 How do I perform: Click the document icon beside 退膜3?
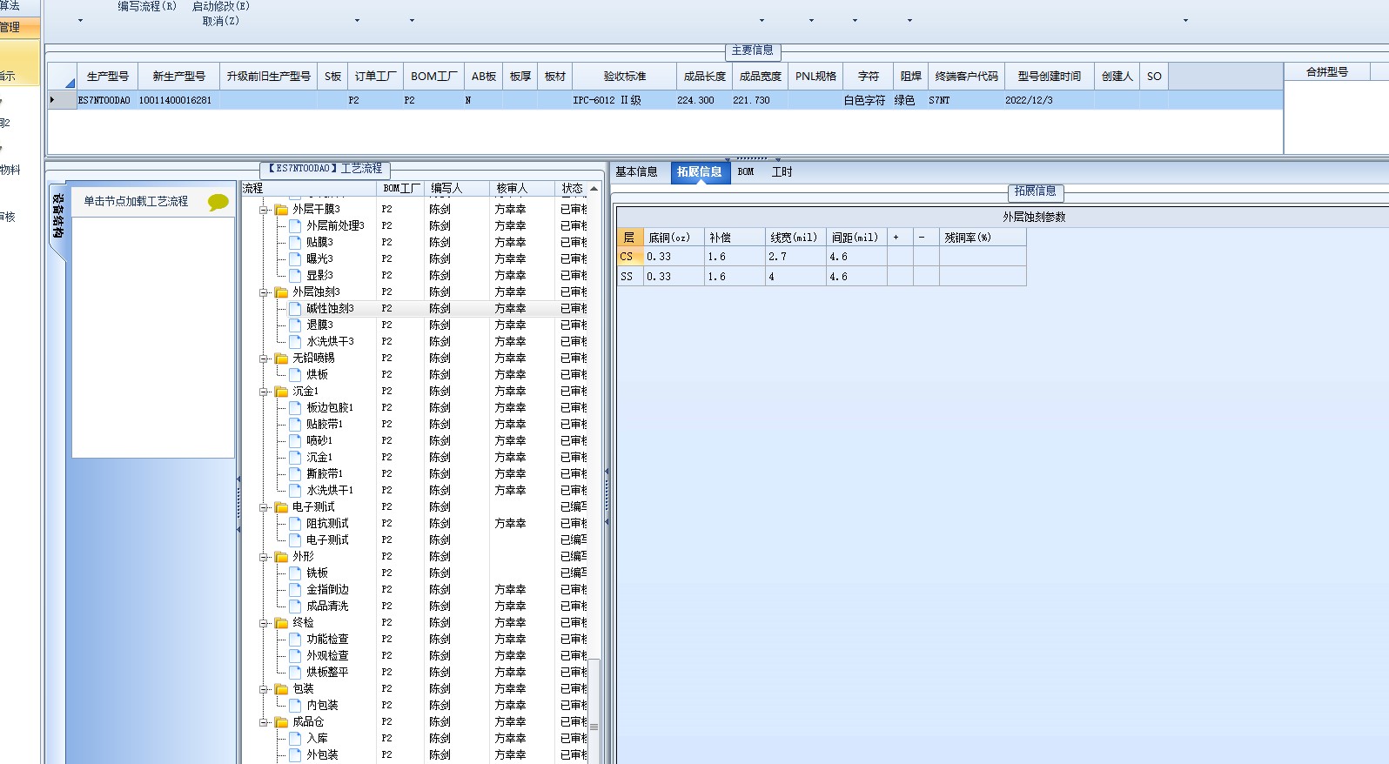click(295, 325)
